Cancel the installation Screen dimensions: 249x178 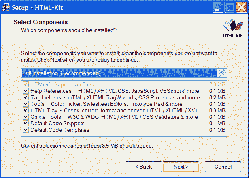pyautogui.click(x=223, y=167)
